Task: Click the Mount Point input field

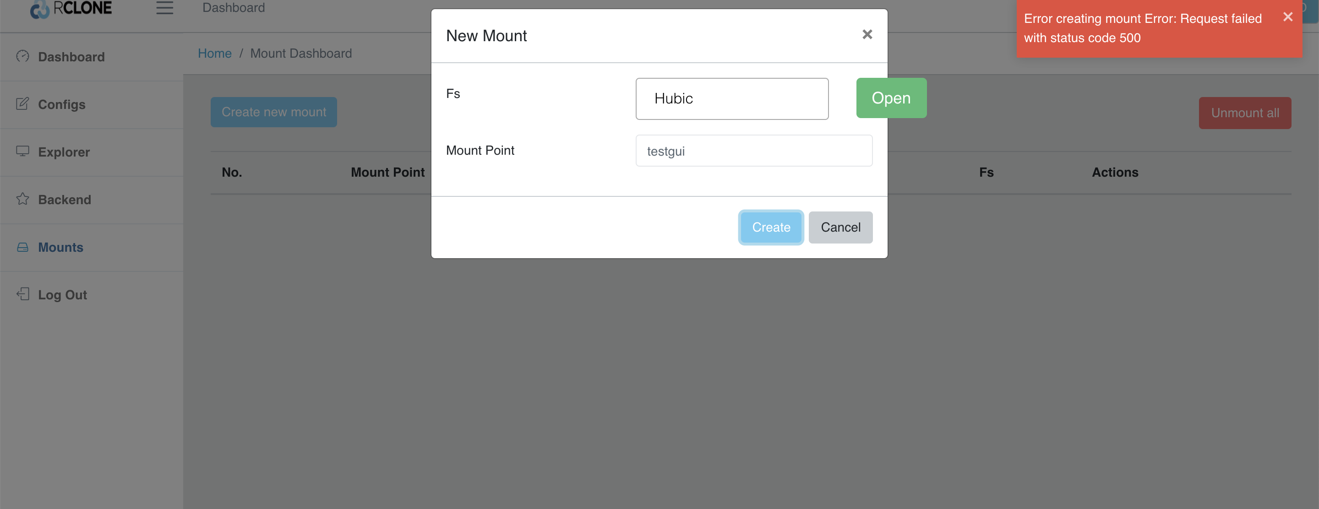Action: pyautogui.click(x=754, y=150)
